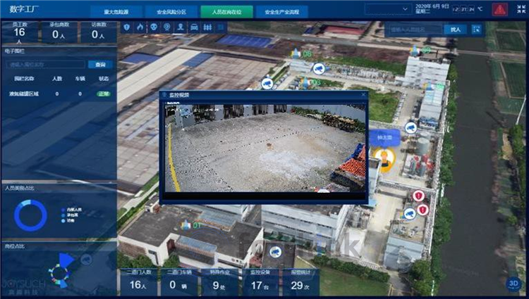Click the 找人 find person button
Image resolution: width=529 pixels, height=299 pixels.
pos(455,30)
